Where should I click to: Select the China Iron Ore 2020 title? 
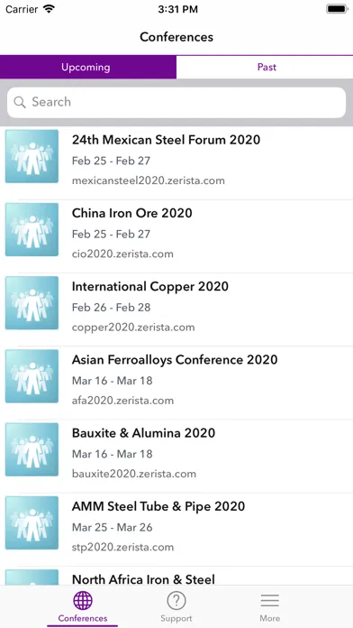(x=132, y=213)
